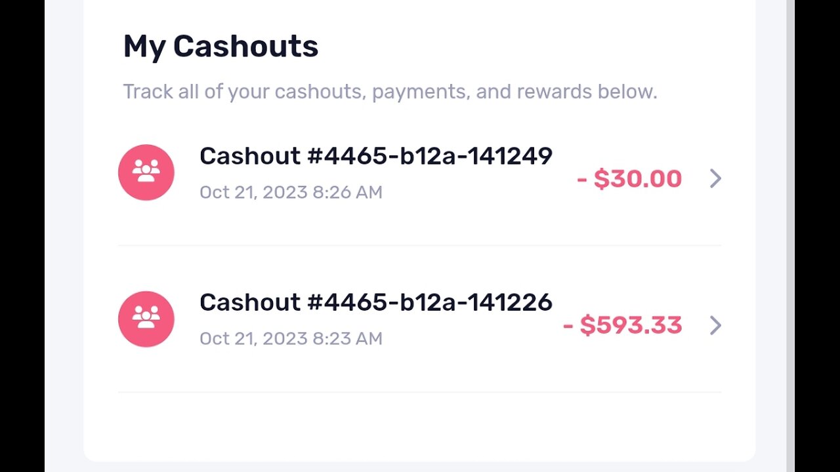The width and height of the screenshot is (840, 472).
Task: Open Cashout #4465-b12a-141249 title
Action: tap(375, 157)
